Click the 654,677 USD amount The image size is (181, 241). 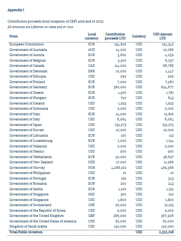click(167, 87)
